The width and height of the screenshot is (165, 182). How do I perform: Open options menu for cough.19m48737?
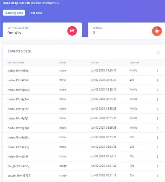click(x=157, y=176)
